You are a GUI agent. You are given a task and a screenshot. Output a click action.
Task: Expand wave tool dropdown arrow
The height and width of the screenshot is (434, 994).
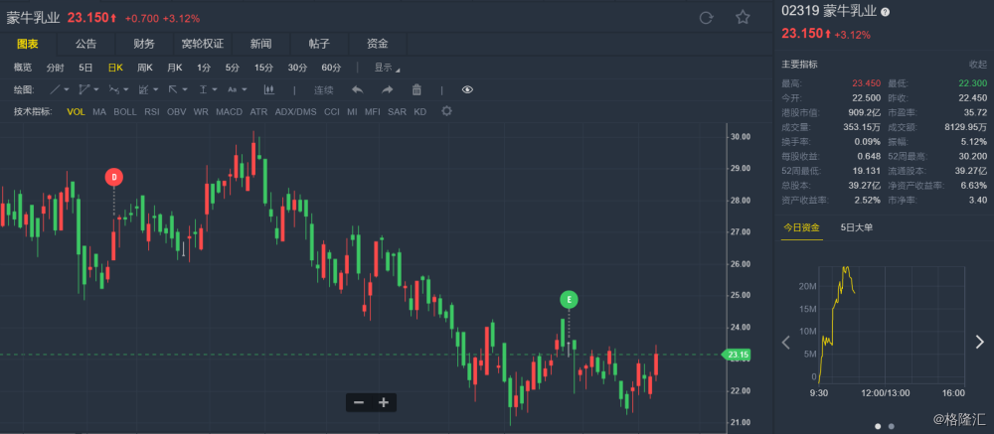125,90
